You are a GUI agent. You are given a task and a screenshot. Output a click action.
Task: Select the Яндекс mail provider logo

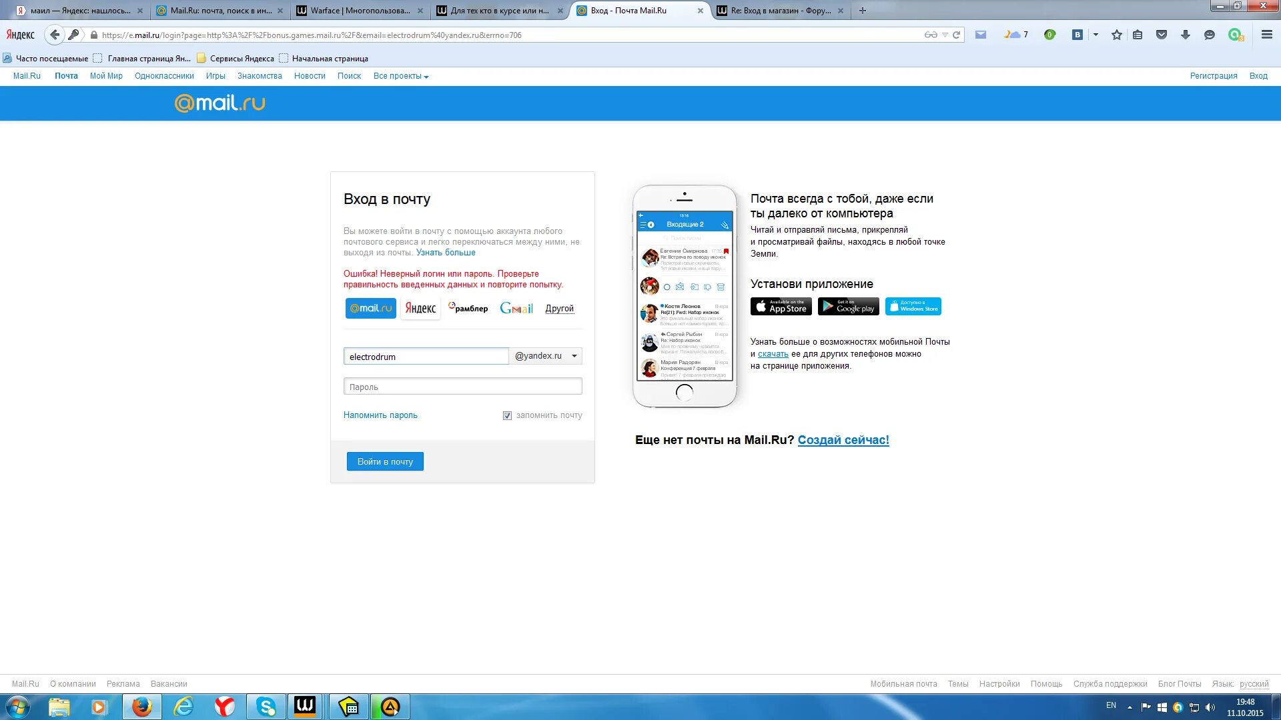(x=420, y=308)
